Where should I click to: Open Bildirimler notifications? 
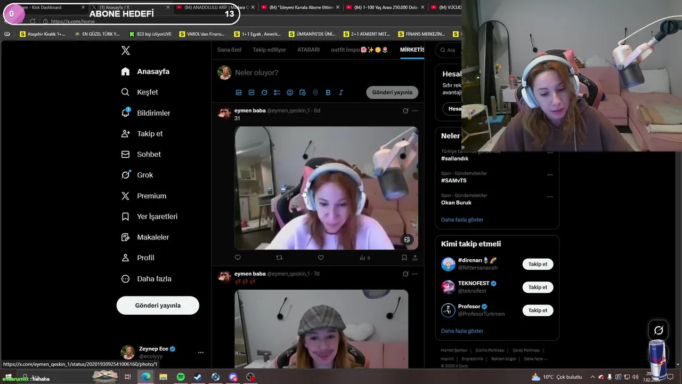tap(145, 113)
